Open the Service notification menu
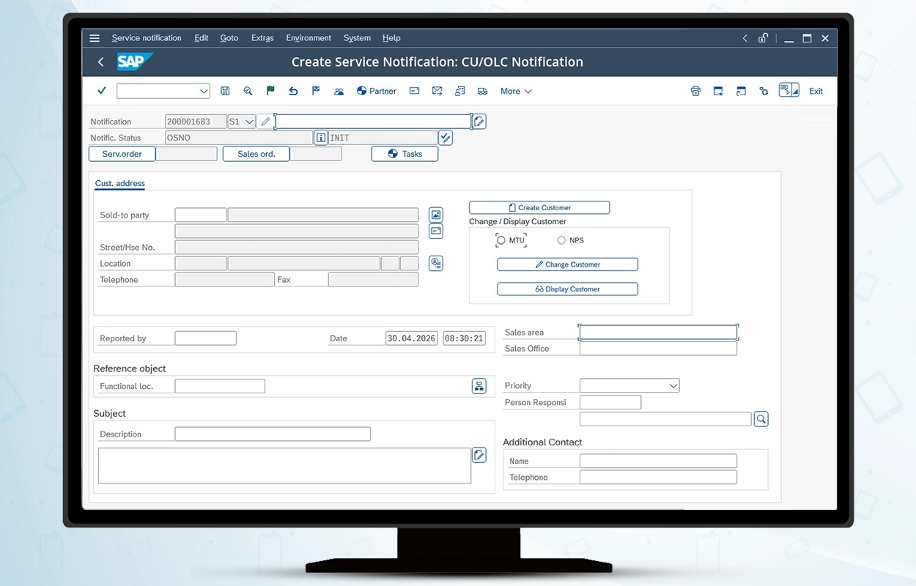The image size is (916, 586). coord(147,38)
